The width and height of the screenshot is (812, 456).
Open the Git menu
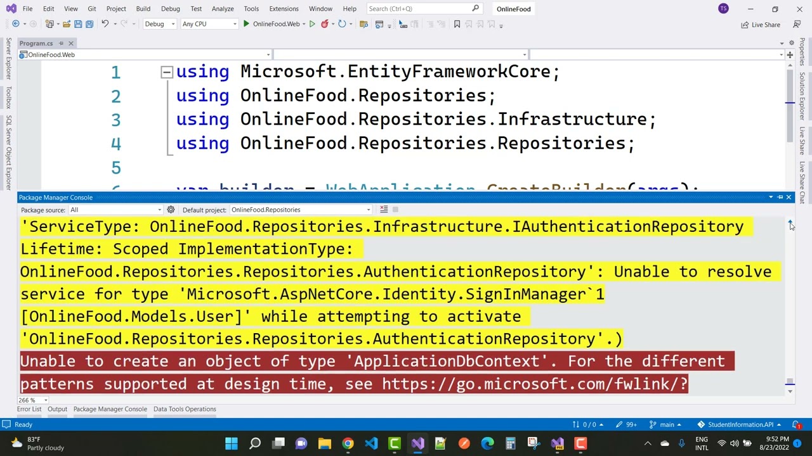coord(92,9)
